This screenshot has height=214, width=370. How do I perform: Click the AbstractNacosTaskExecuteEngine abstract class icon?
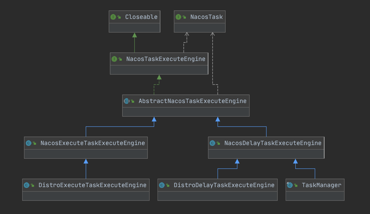tap(127, 101)
